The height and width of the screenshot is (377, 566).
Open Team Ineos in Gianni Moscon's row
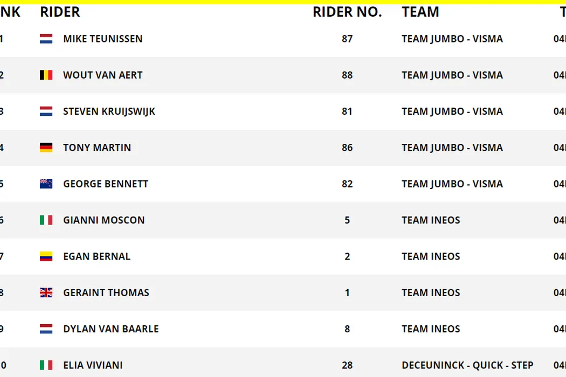(x=431, y=220)
